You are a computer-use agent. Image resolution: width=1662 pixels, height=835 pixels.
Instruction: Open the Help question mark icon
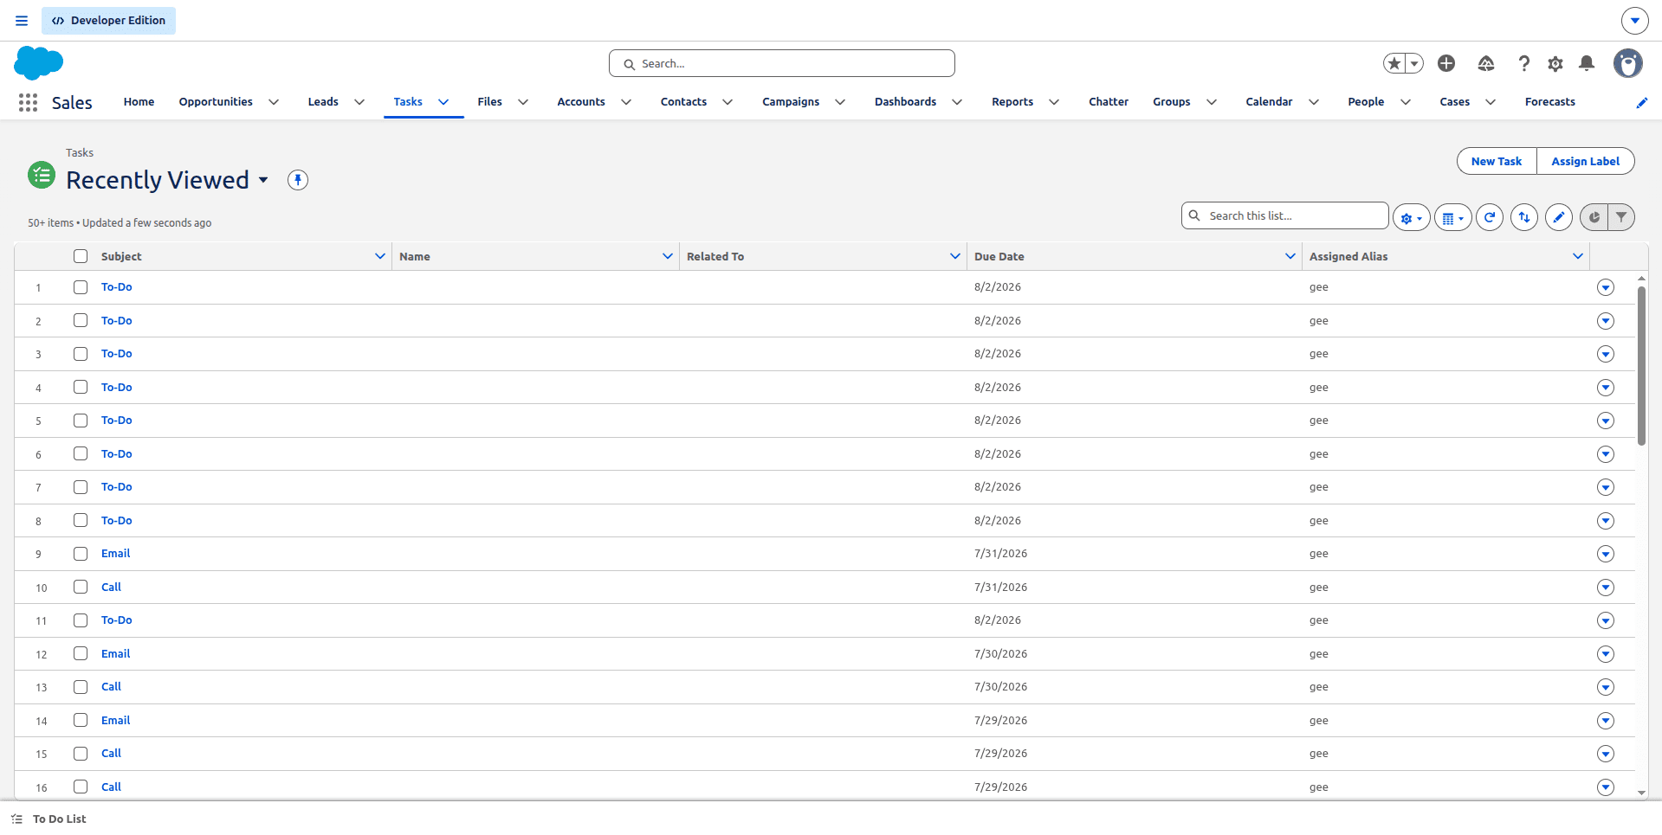pos(1524,63)
